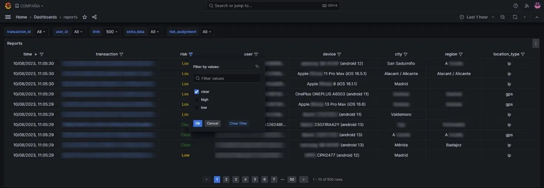
Task: Share the reports dashboard
Action: pyautogui.click(x=94, y=17)
